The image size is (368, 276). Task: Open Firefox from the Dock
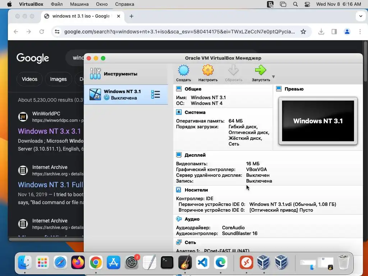[x=78, y=262]
